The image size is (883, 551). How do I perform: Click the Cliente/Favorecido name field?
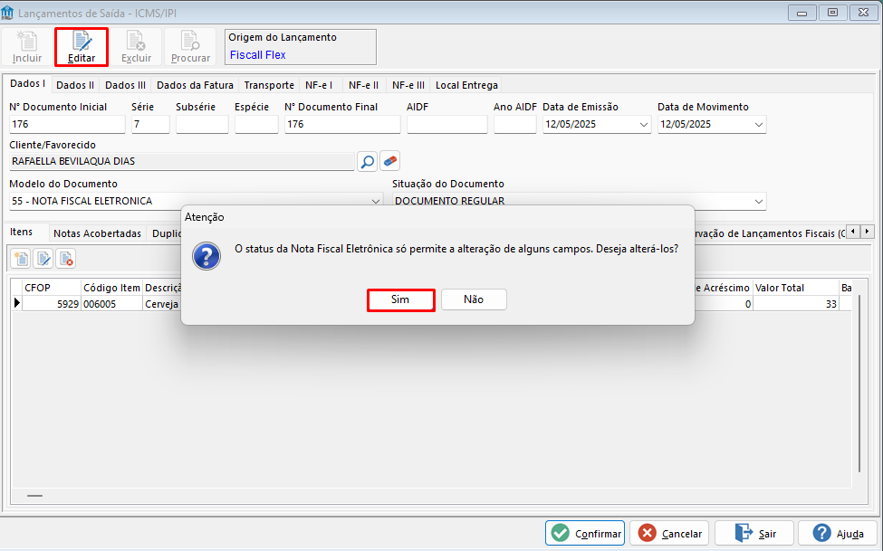(182, 162)
